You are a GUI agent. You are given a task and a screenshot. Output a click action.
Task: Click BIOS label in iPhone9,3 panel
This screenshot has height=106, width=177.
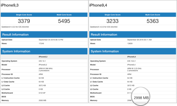point(4,97)
